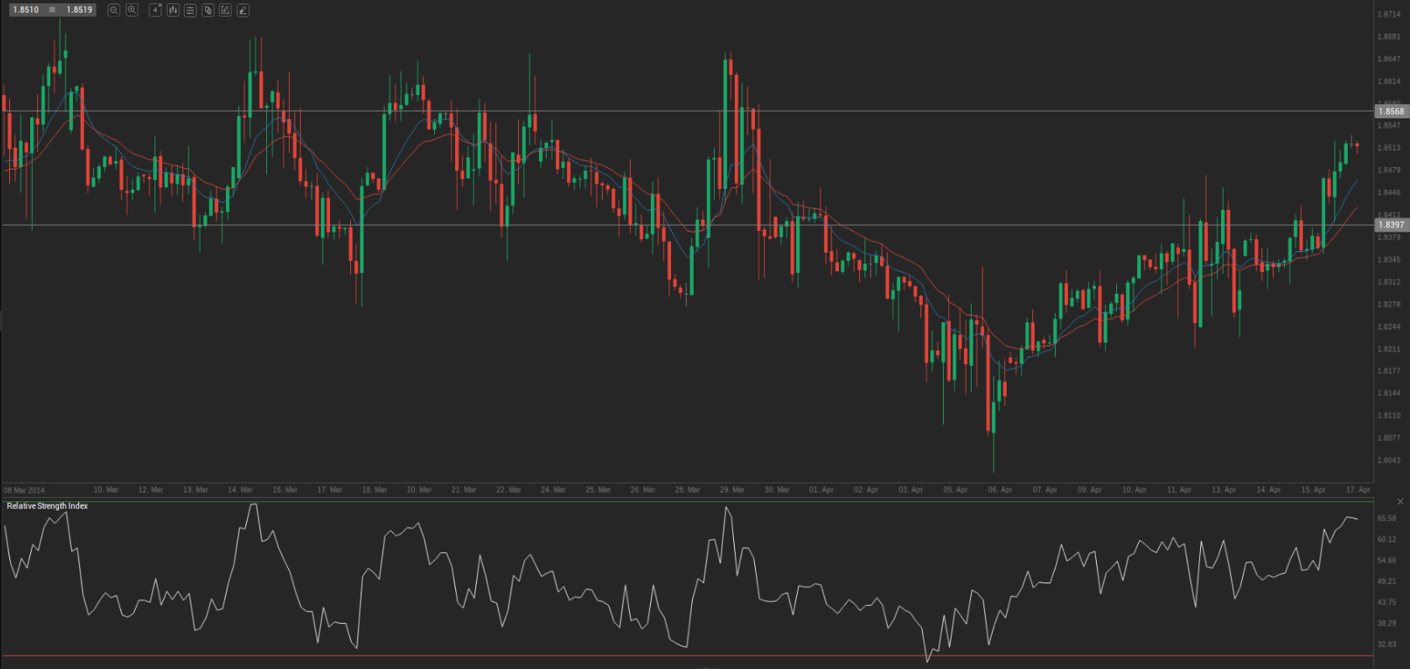Screen dimensions: 1410x669
Task: Click the chart templates copy icon
Action: click(x=208, y=10)
